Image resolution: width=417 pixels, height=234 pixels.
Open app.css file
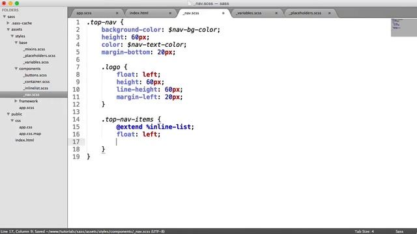(25, 127)
